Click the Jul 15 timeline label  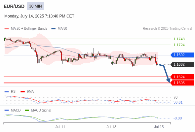159,127
